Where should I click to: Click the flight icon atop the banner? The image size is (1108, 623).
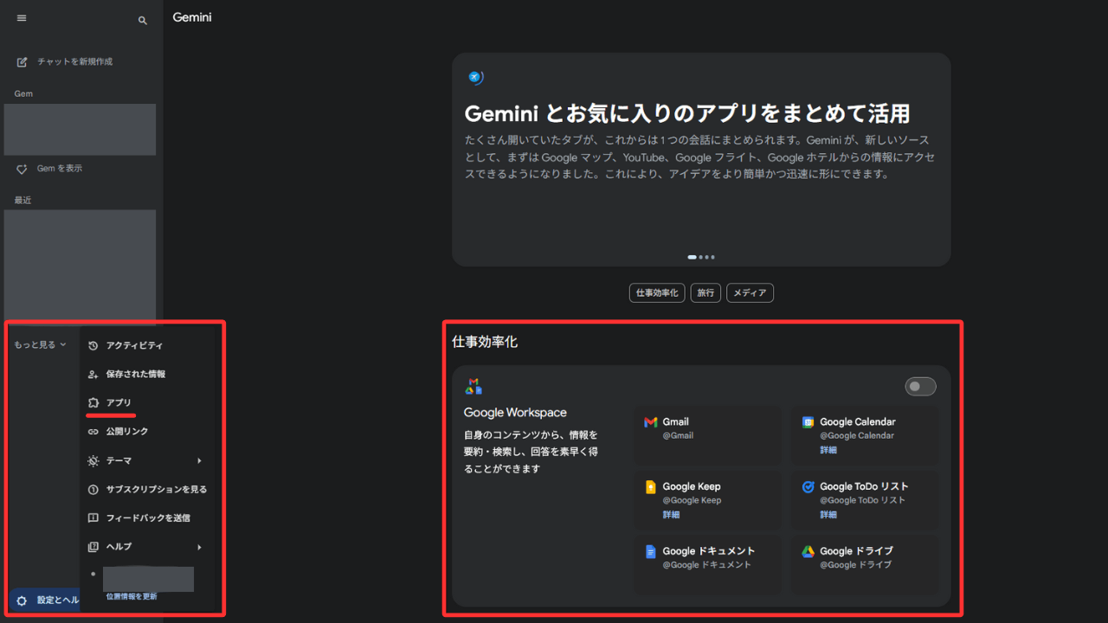point(475,78)
